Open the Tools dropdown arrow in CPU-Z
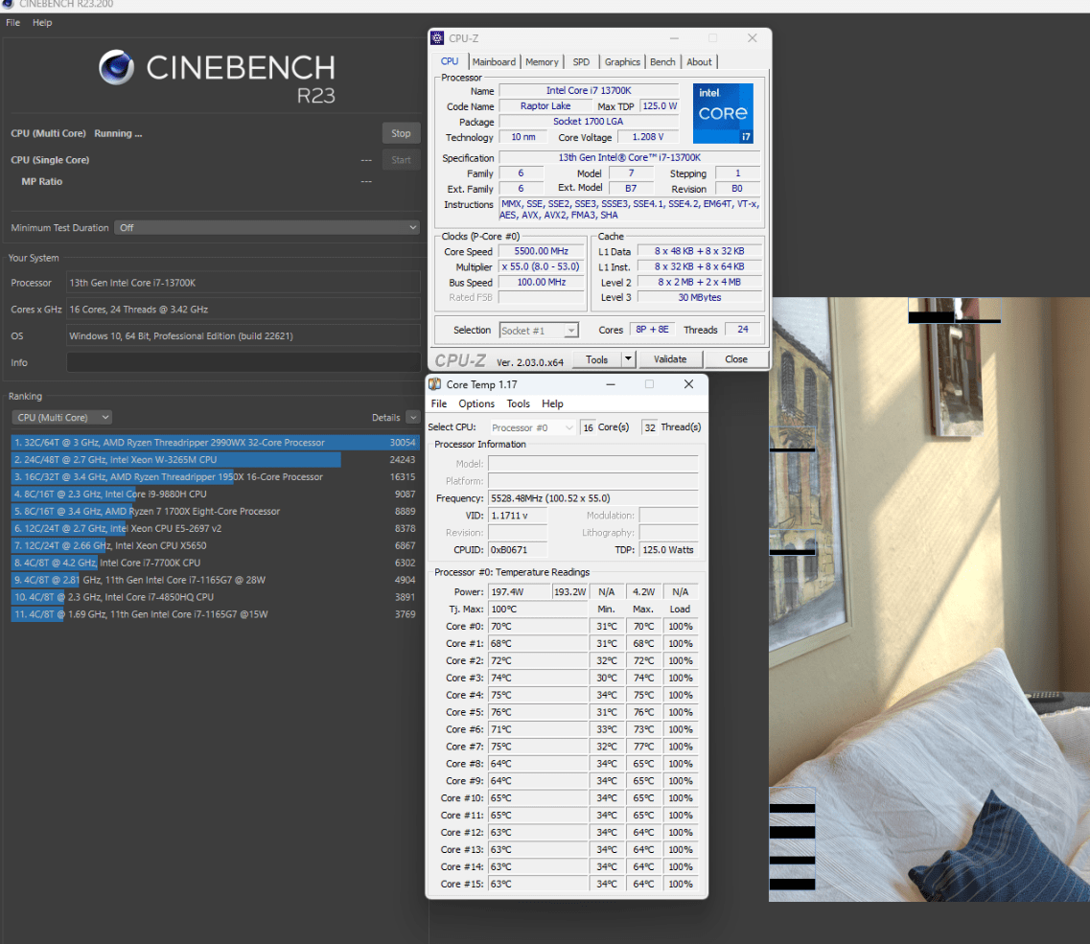The height and width of the screenshot is (944, 1090). (x=628, y=359)
